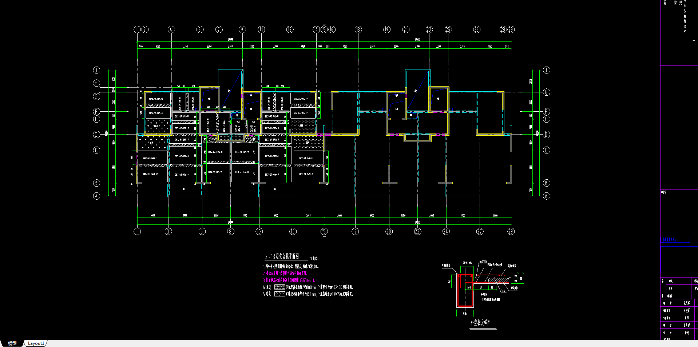Switch to the 模型 model tab

(12, 343)
